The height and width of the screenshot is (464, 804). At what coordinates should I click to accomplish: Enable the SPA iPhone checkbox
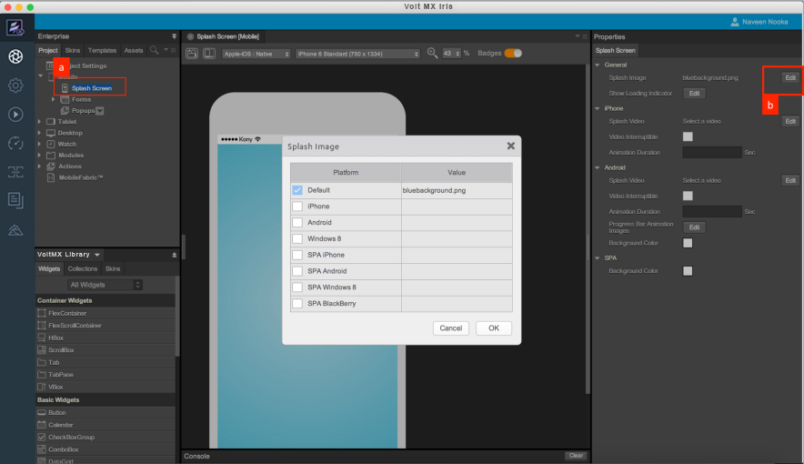pyautogui.click(x=297, y=255)
